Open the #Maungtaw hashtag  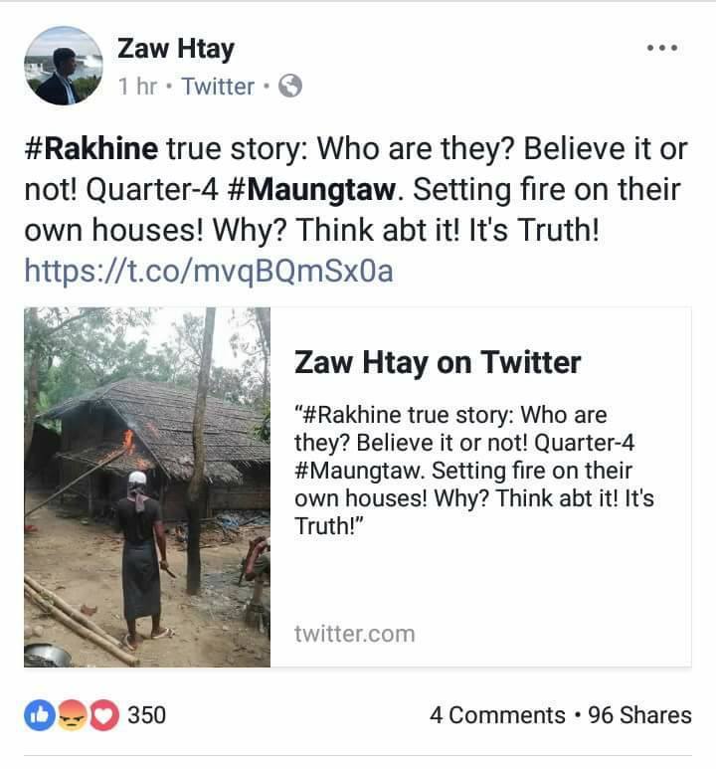tap(309, 189)
